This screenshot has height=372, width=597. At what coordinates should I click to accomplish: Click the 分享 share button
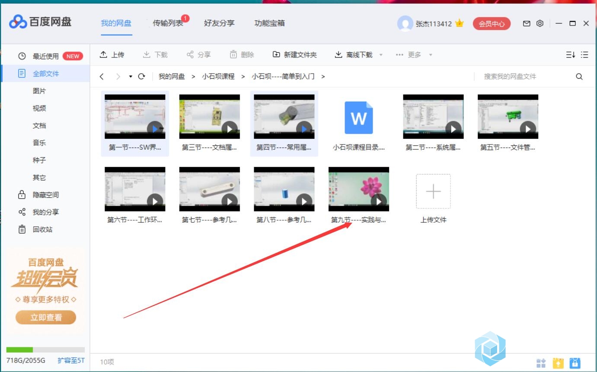point(199,55)
